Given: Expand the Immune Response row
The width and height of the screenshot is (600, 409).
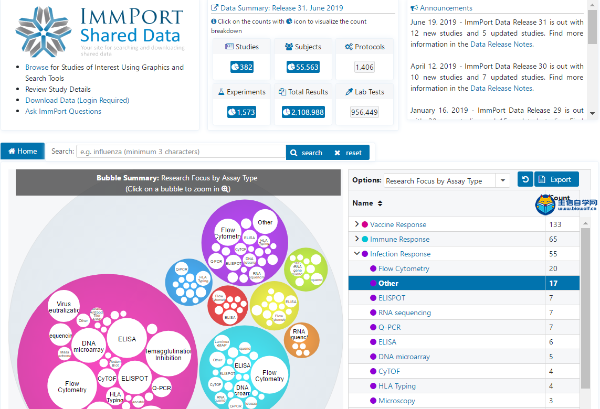Looking at the screenshot, I should click(356, 239).
